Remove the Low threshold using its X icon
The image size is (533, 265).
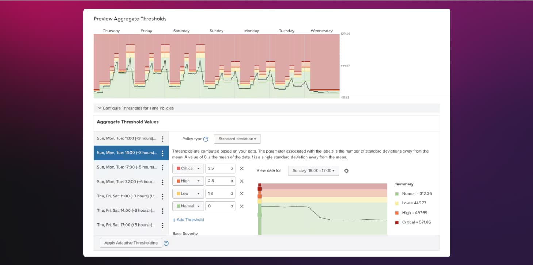pyautogui.click(x=242, y=193)
